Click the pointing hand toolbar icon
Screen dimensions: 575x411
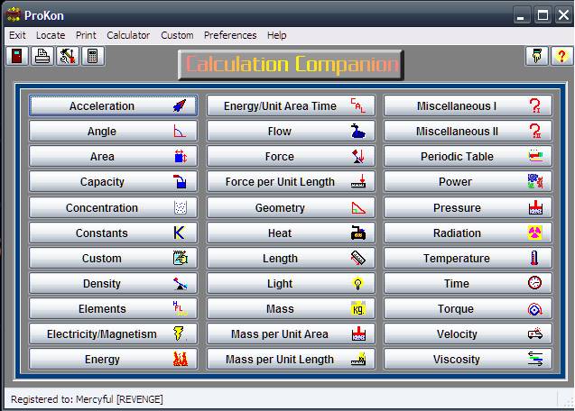coord(536,56)
